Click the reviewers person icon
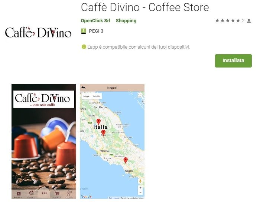Viewport: 260px width, 204px height. click(249, 21)
